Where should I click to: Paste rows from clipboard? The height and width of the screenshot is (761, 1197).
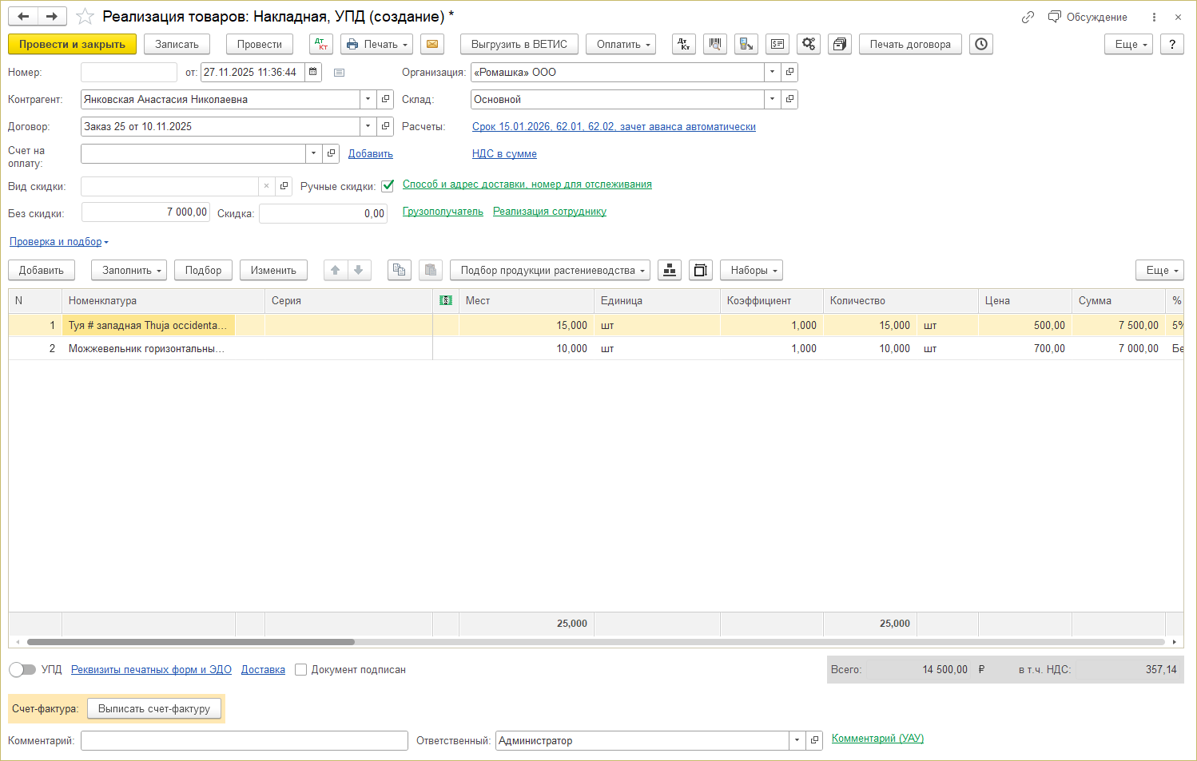click(431, 271)
